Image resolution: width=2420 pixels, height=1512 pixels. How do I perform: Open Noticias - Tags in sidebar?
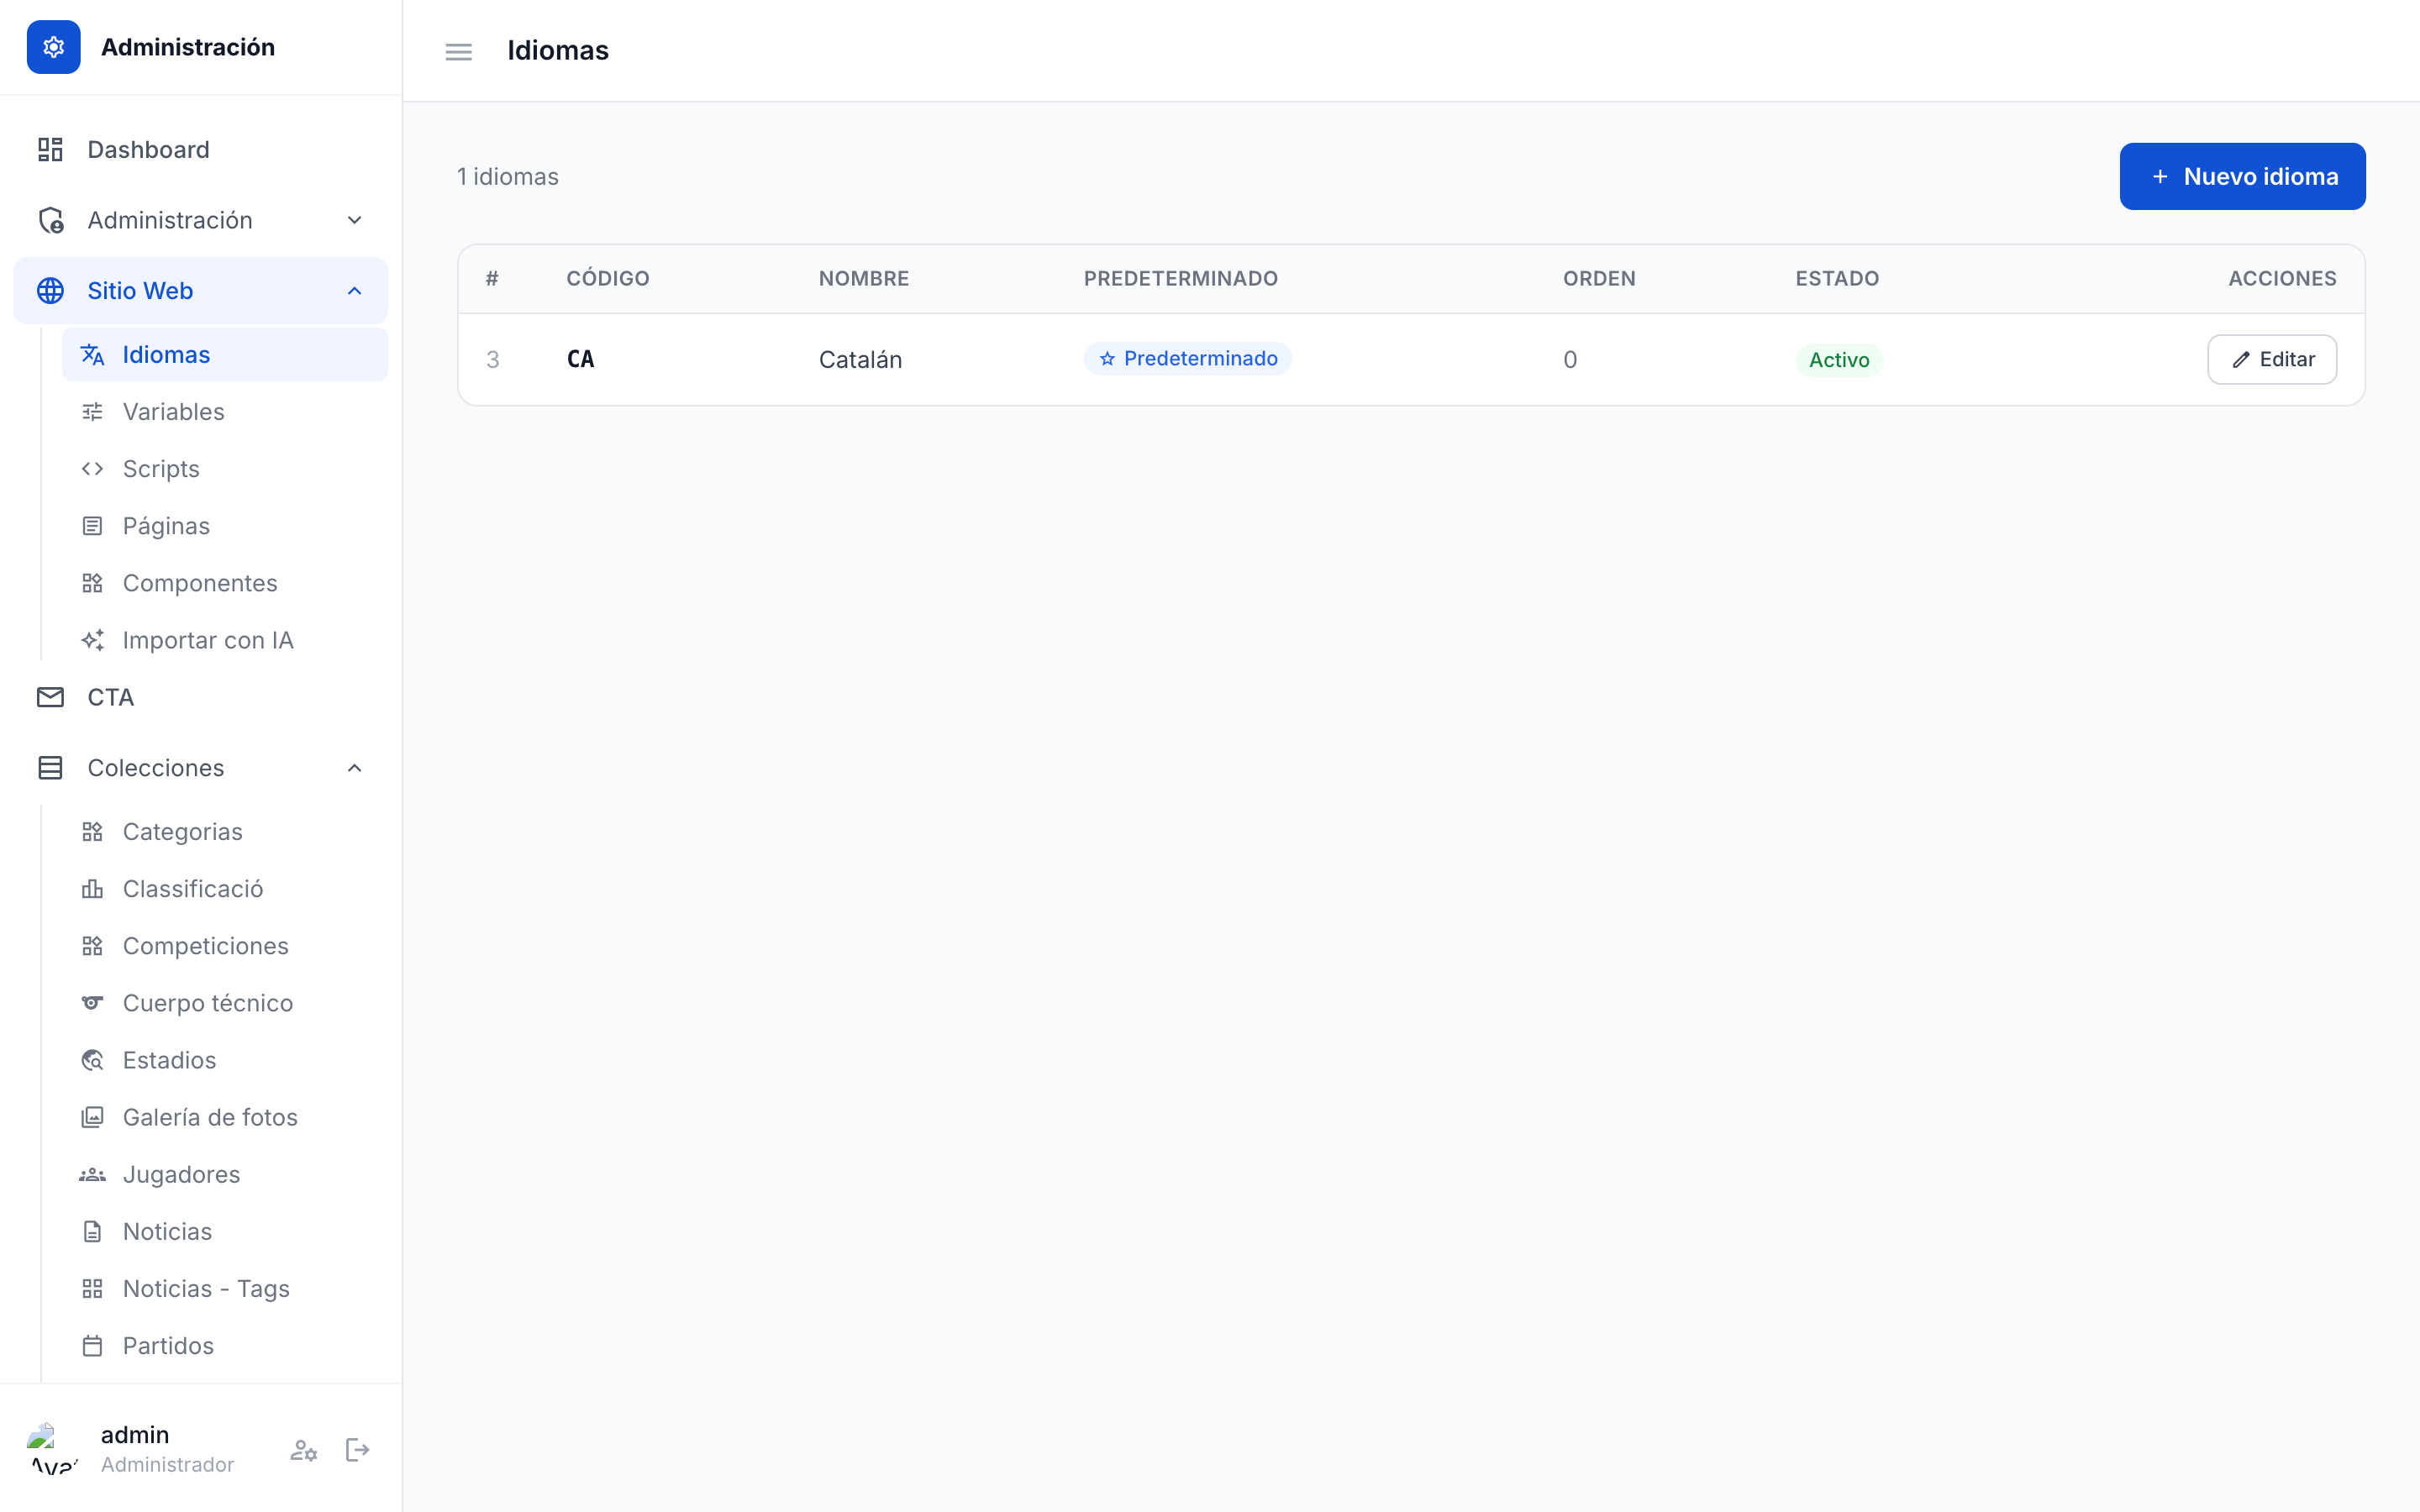click(224, 1289)
